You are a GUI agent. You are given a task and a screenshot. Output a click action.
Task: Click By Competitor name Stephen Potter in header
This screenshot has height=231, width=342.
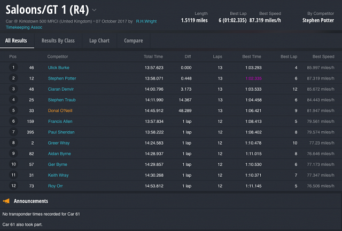[x=318, y=20]
